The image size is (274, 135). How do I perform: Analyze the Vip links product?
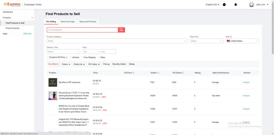246,82
